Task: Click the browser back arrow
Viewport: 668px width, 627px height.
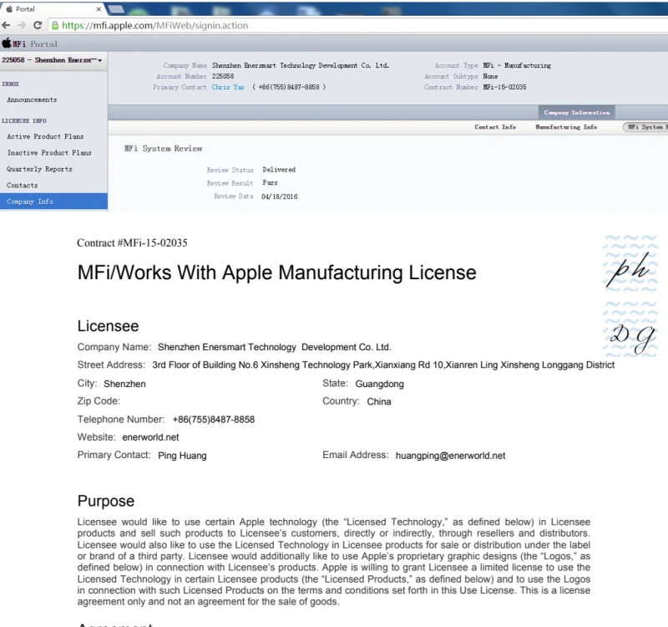Action: pos(8,25)
